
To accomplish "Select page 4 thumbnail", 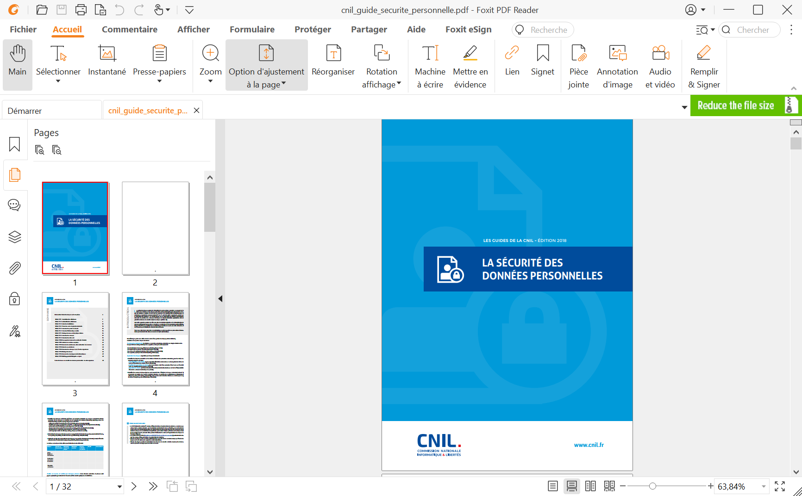I will point(156,339).
